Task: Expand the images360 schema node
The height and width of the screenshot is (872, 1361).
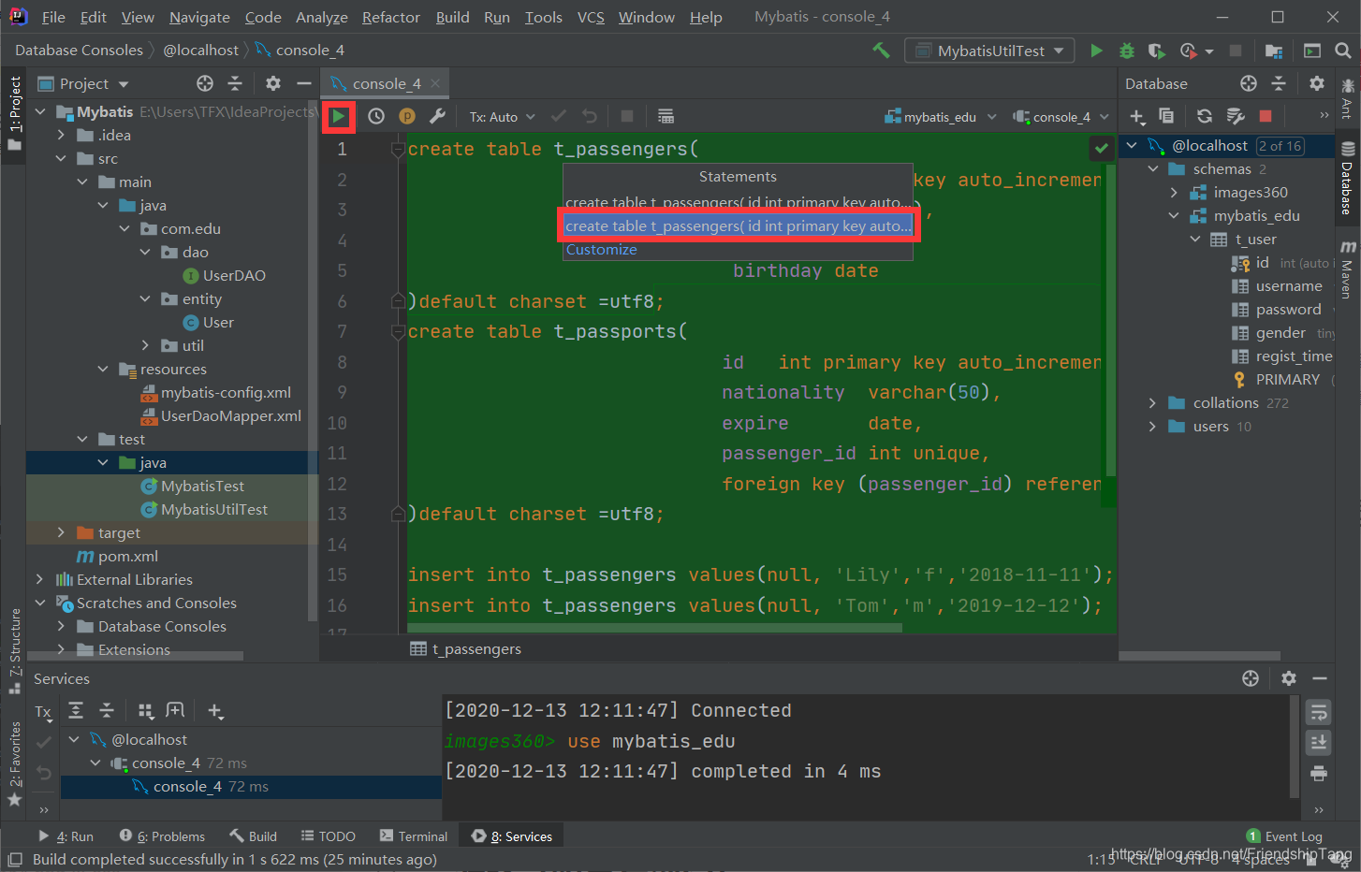Action: tap(1174, 192)
